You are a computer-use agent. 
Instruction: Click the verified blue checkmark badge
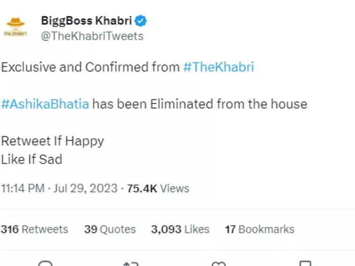(143, 21)
